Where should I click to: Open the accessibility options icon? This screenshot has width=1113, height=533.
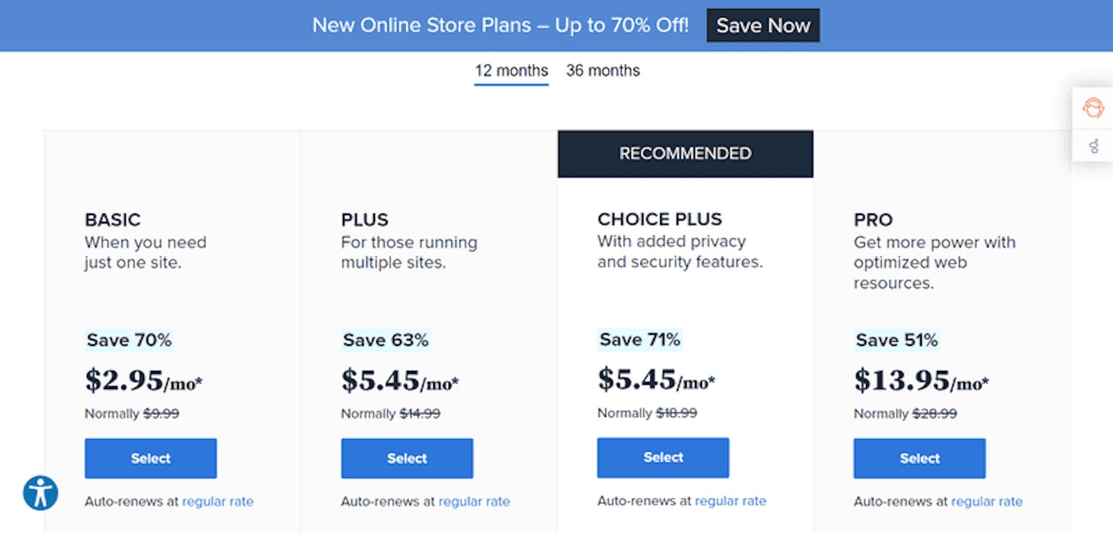coord(40,493)
